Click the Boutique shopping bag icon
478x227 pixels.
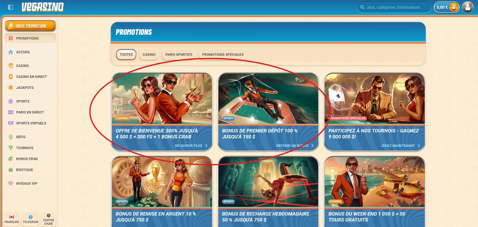tap(11, 170)
